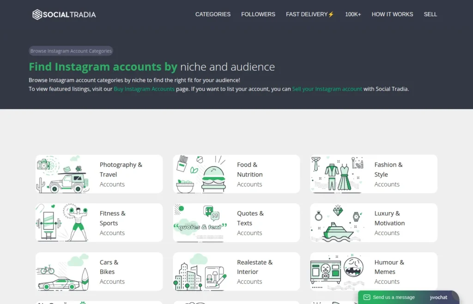Click the Cars & Bikes sports car illustration
The width and height of the screenshot is (473, 304).
63,272
